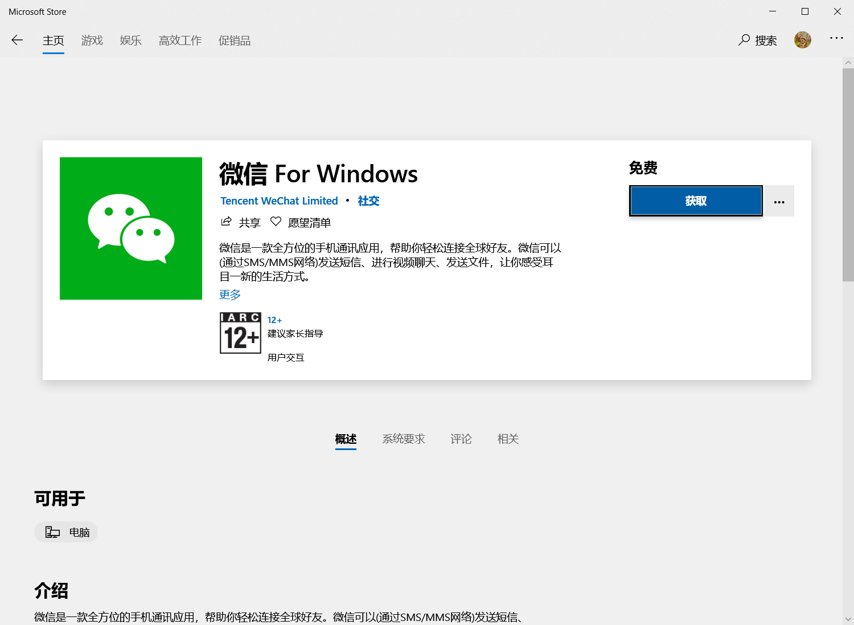Click the WeChat green app logo
The image size is (854, 625).
coord(131,228)
